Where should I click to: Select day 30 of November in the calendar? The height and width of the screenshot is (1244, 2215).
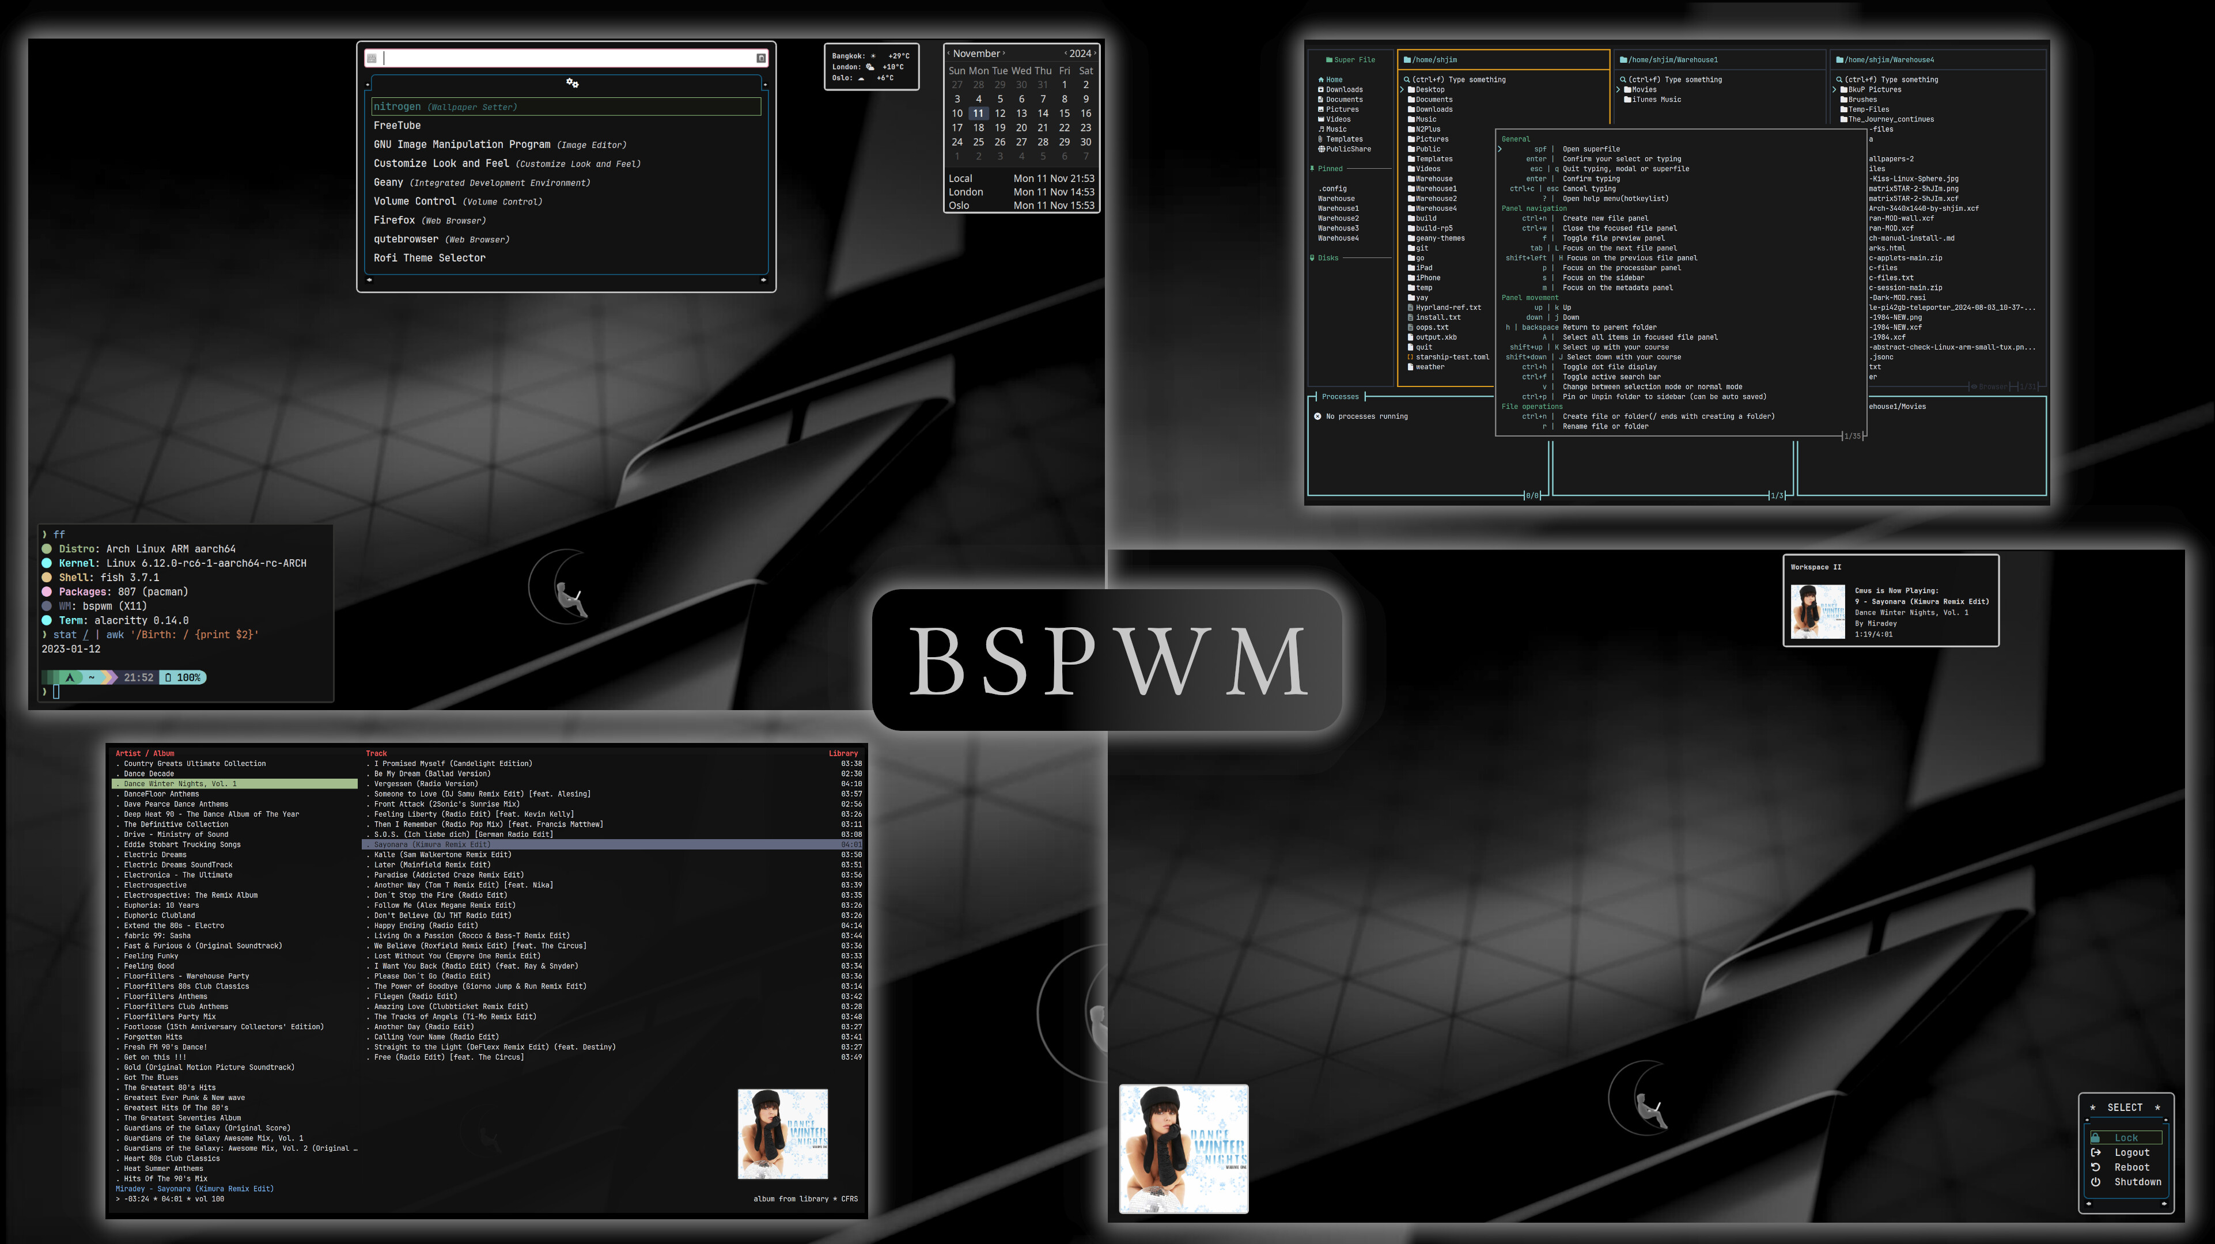(1086, 142)
